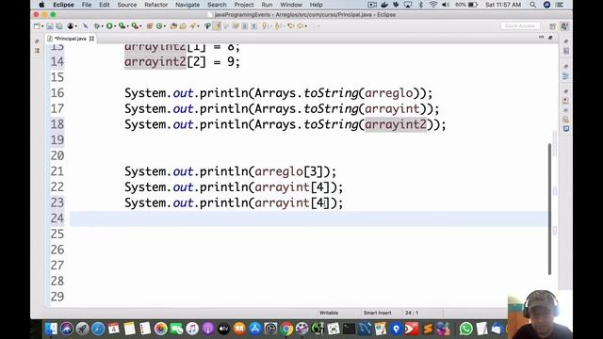
Task: Minimize the editor area icon
Action: point(541,38)
